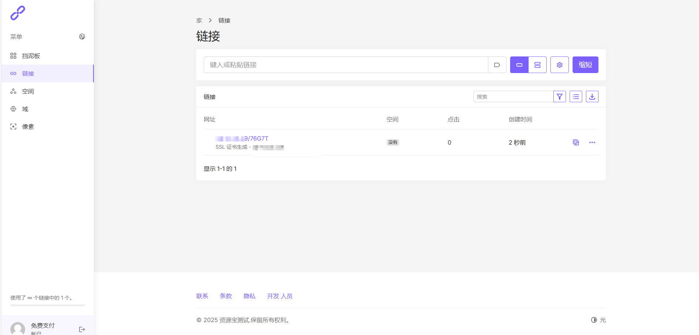Click the 空间 table column header
Viewport: 699px width, 335px height.
click(x=393, y=120)
